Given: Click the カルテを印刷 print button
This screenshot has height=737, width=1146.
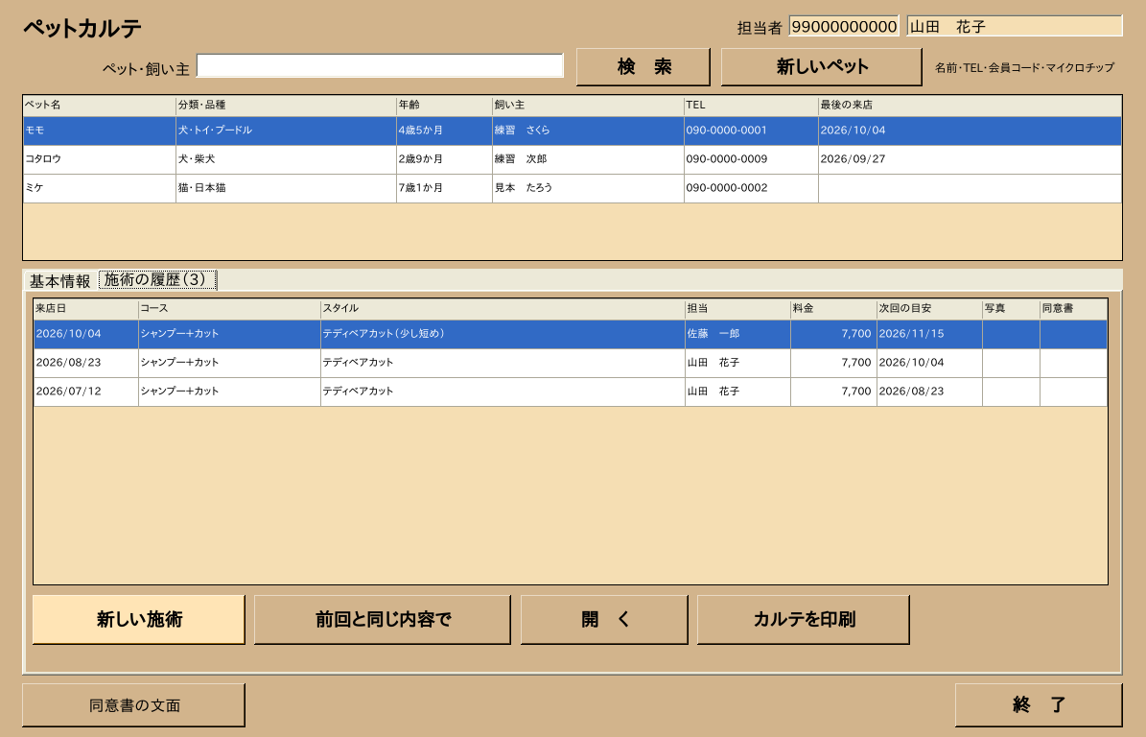Looking at the screenshot, I should (x=804, y=619).
